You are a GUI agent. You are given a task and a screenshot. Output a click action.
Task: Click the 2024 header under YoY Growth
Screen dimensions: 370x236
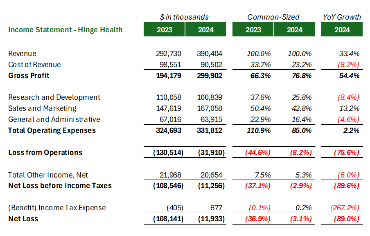[x=342, y=30]
